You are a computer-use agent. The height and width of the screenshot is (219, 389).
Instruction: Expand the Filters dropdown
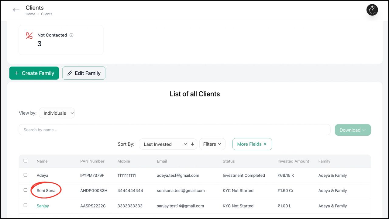(212, 144)
